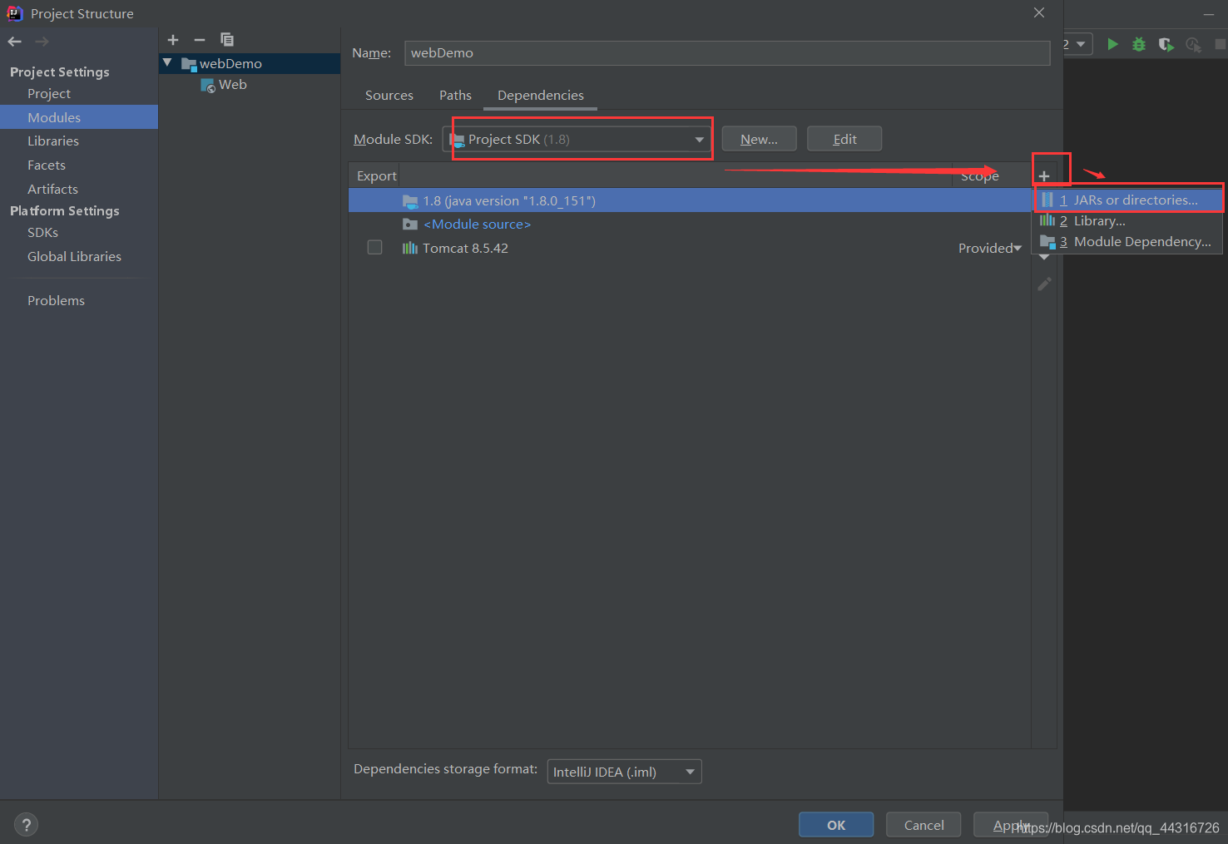Run the project from main toolbar
The width and height of the screenshot is (1228, 844).
pos(1112,44)
